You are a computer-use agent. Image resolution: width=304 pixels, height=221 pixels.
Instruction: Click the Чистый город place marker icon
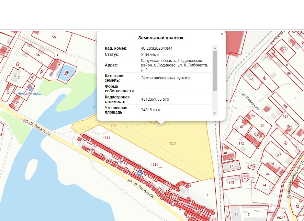point(30,89)
